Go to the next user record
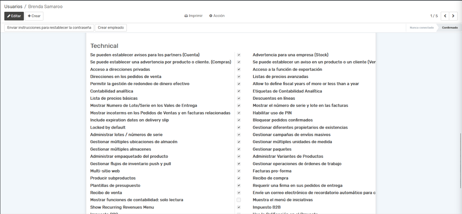This screenshot has height=214, width=462. click(x=453, y=16)
